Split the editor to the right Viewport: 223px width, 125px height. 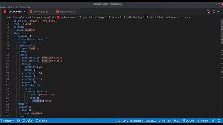tap(214, 12)
